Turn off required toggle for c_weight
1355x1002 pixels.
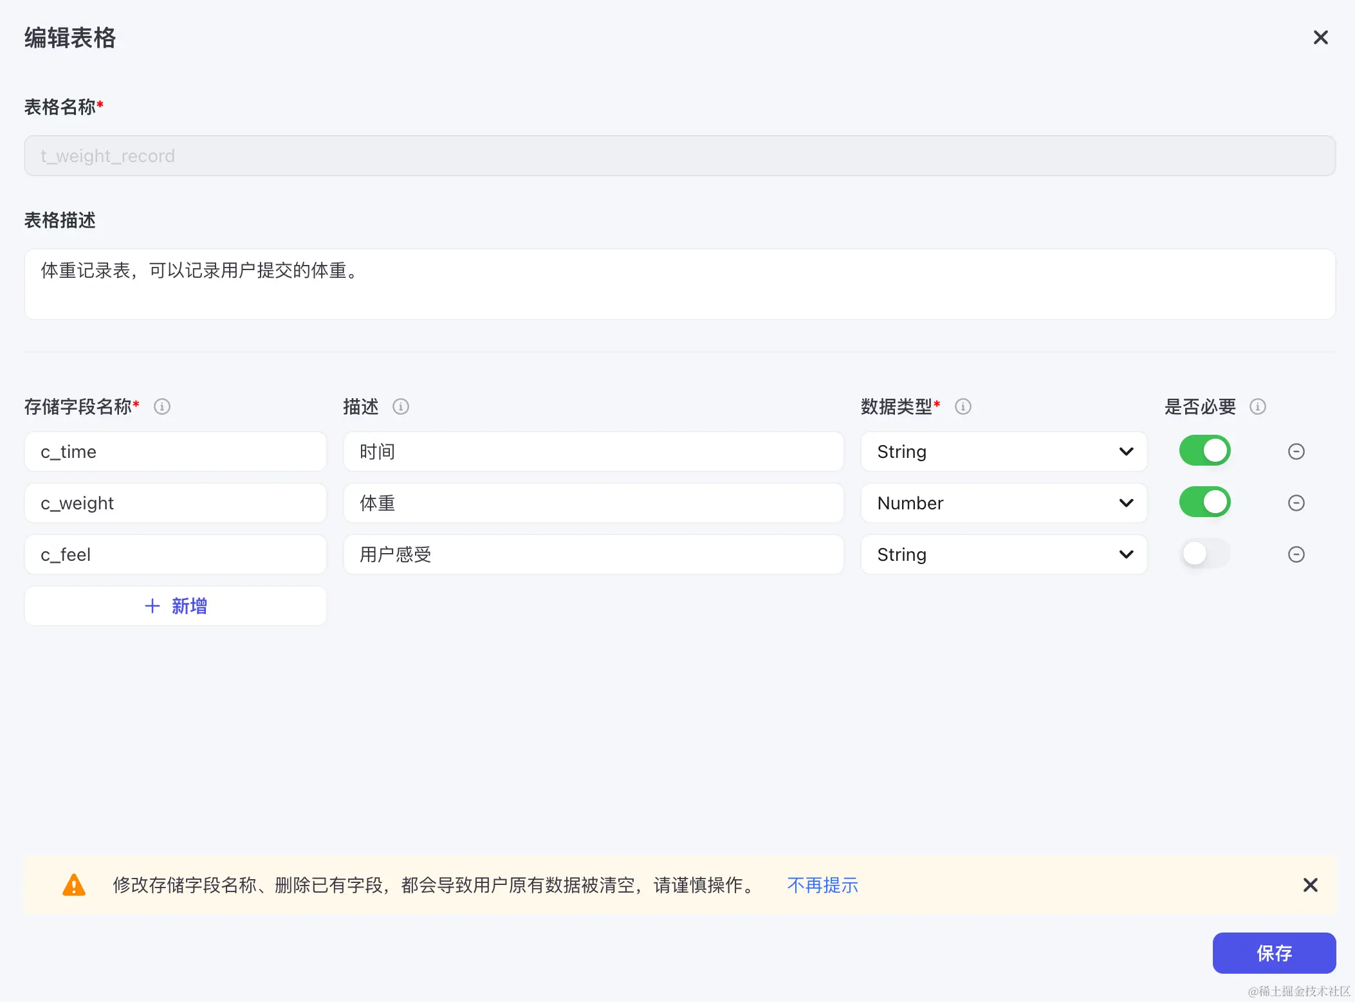1205,502
